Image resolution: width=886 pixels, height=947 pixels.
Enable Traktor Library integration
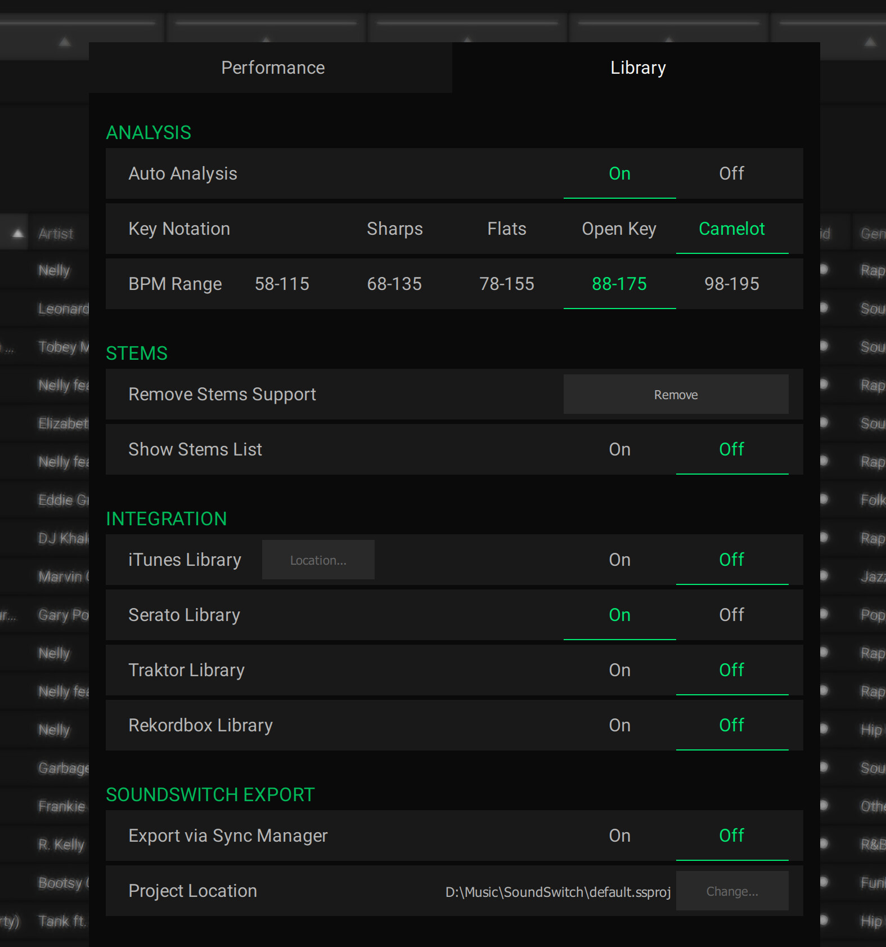619,670
